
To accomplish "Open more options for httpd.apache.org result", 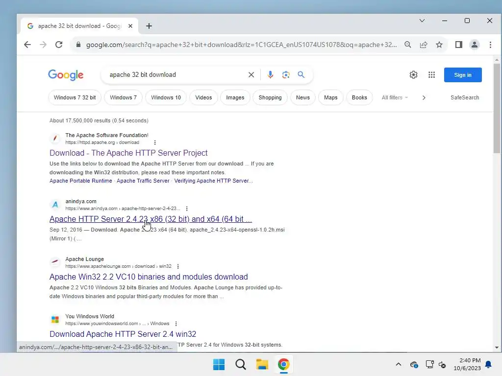I will 155,142.
